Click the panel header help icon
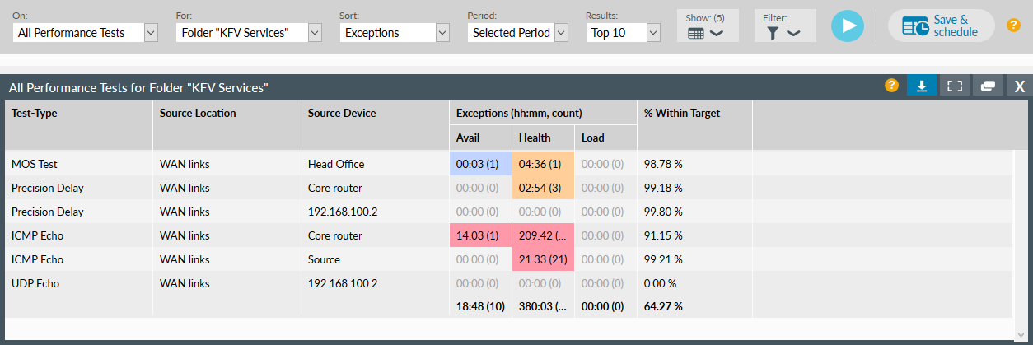The height and width of the screenshot is (345, 1033). (891, 86)
